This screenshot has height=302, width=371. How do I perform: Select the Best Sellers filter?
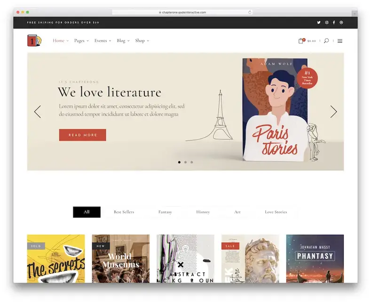tap(124, 212)
